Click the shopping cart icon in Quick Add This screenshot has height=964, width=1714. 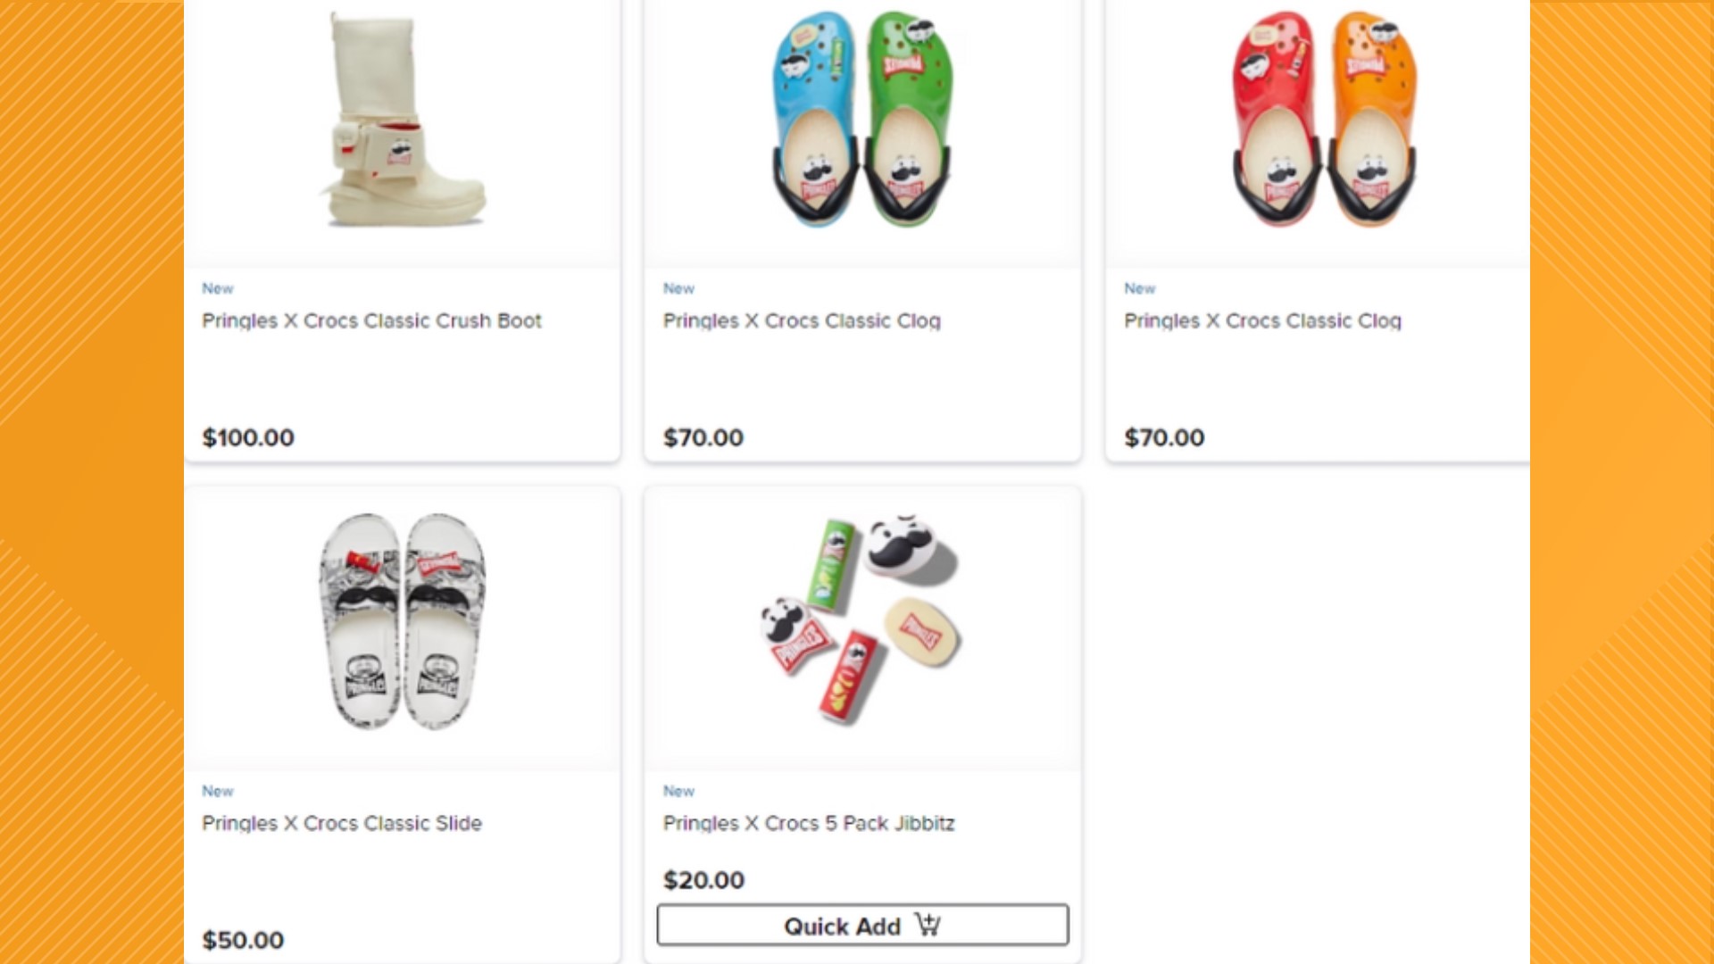[x=929, y=926]
